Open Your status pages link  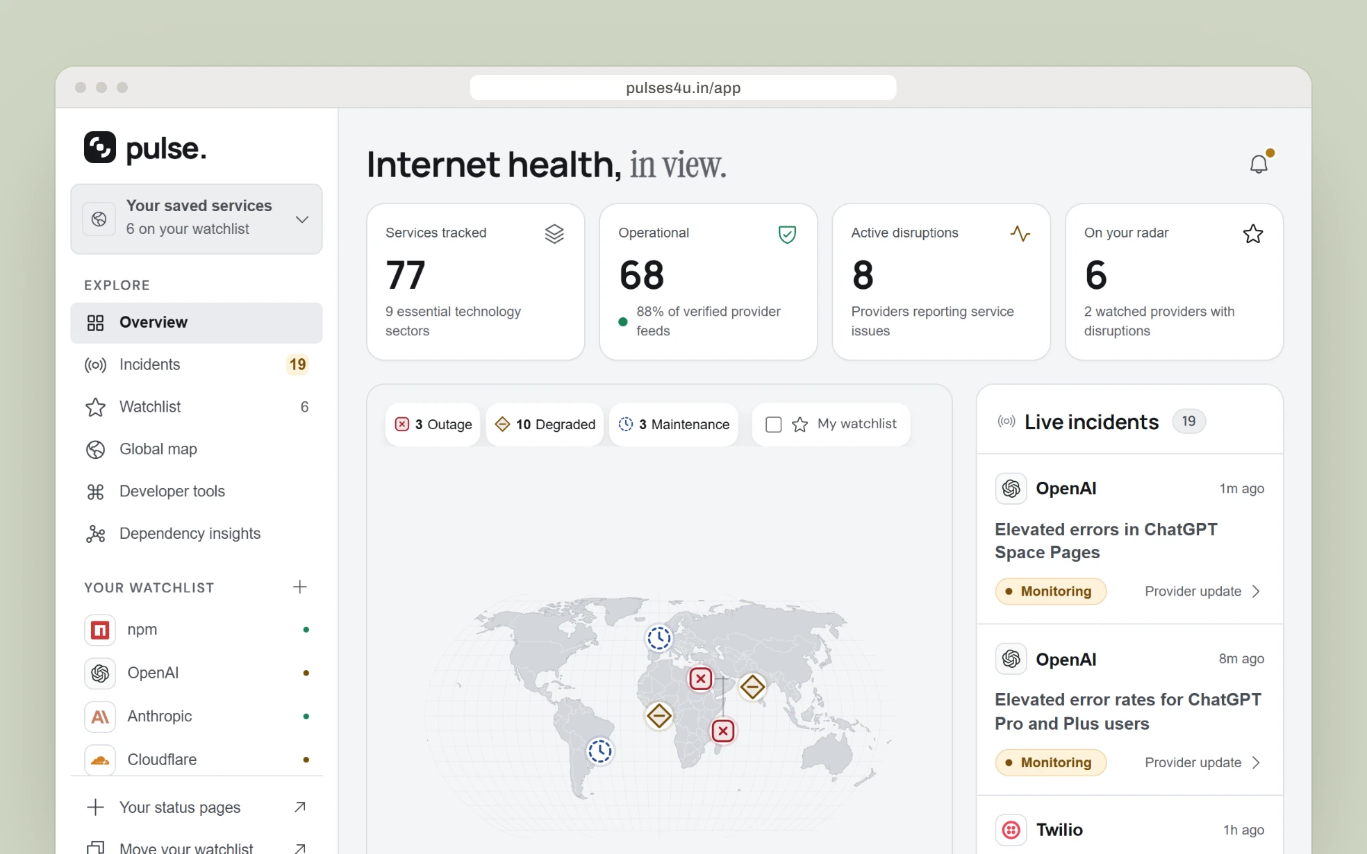click(x=197, y=807)
